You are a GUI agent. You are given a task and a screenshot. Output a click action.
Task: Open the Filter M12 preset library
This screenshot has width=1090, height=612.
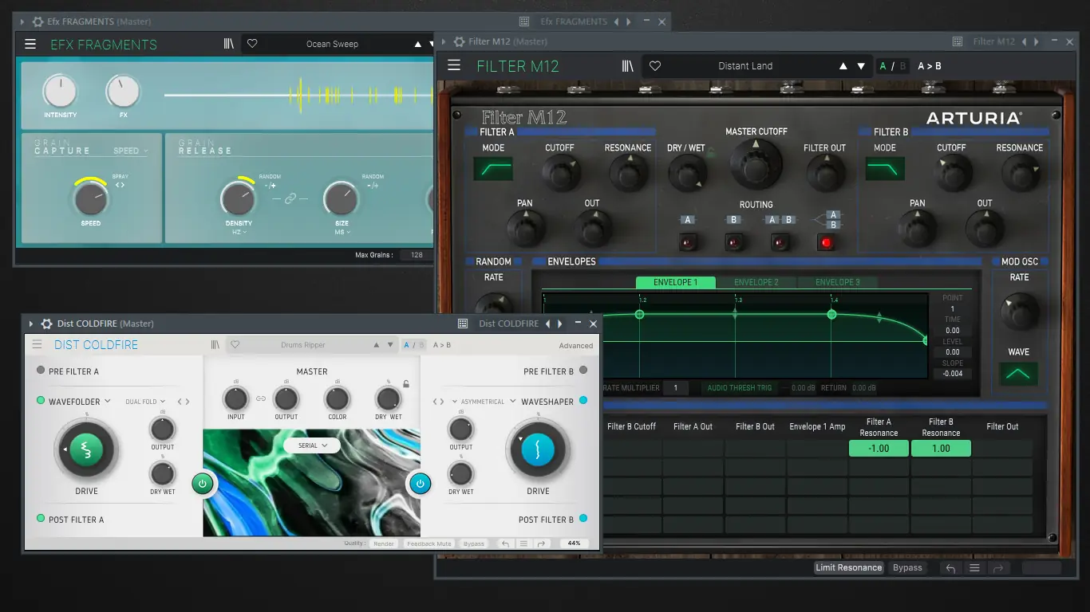[628, 66]
